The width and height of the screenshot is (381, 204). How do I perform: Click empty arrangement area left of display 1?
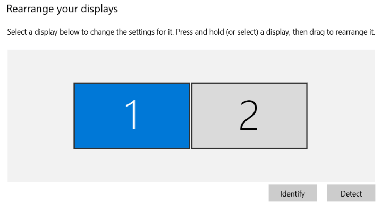click(x=40, y=116)
